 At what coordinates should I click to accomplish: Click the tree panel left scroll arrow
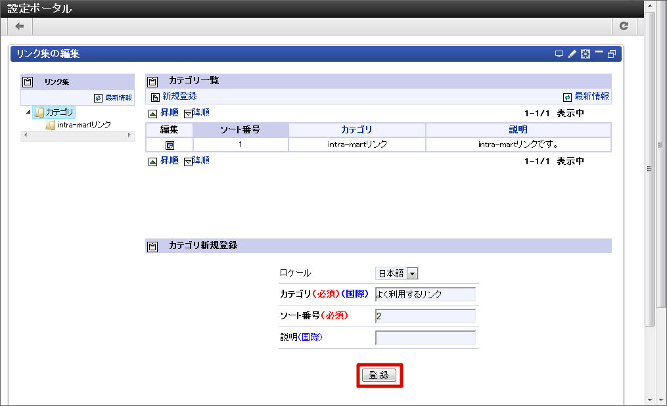(26, 135)
